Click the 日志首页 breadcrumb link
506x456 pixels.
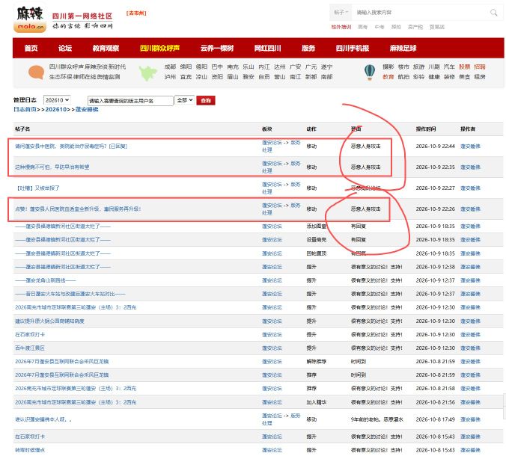[25, 110]
